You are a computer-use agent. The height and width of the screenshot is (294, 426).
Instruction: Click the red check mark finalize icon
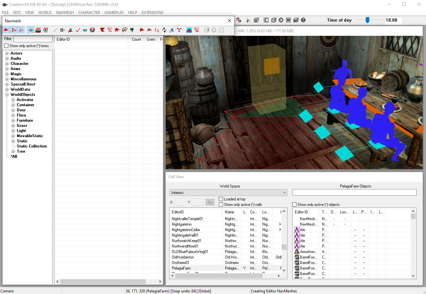point(78,30)
